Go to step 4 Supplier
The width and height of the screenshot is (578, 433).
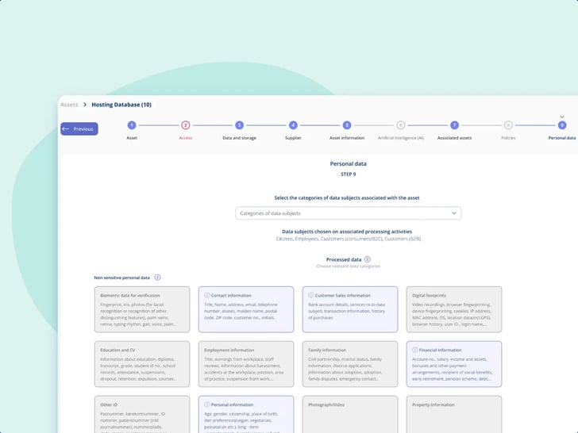point(293,125)
